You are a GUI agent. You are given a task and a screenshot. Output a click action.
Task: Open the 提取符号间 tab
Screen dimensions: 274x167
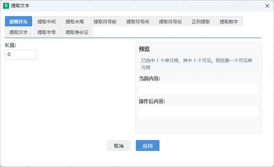[x=138, y=22]
